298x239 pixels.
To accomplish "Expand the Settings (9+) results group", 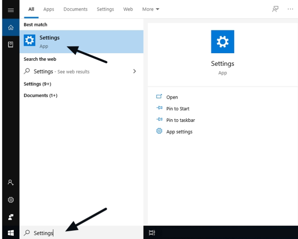I will click(x=37, y=84).
